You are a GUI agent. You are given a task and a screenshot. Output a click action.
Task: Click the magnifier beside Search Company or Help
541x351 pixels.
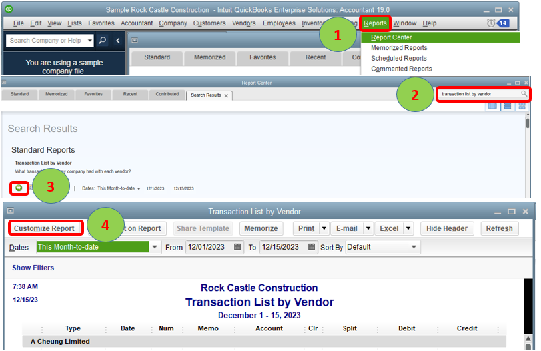pyautogui.click(x=103, y=41)
